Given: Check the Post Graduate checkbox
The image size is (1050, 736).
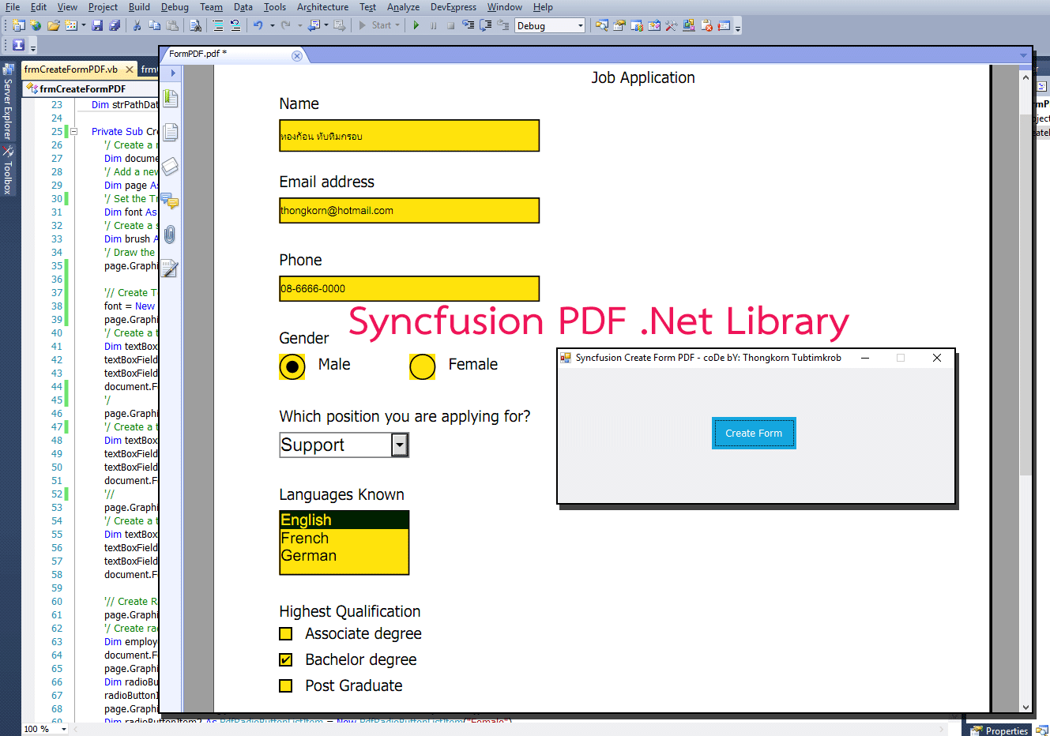Looking at the screenshot, I should tap(286, 686).
